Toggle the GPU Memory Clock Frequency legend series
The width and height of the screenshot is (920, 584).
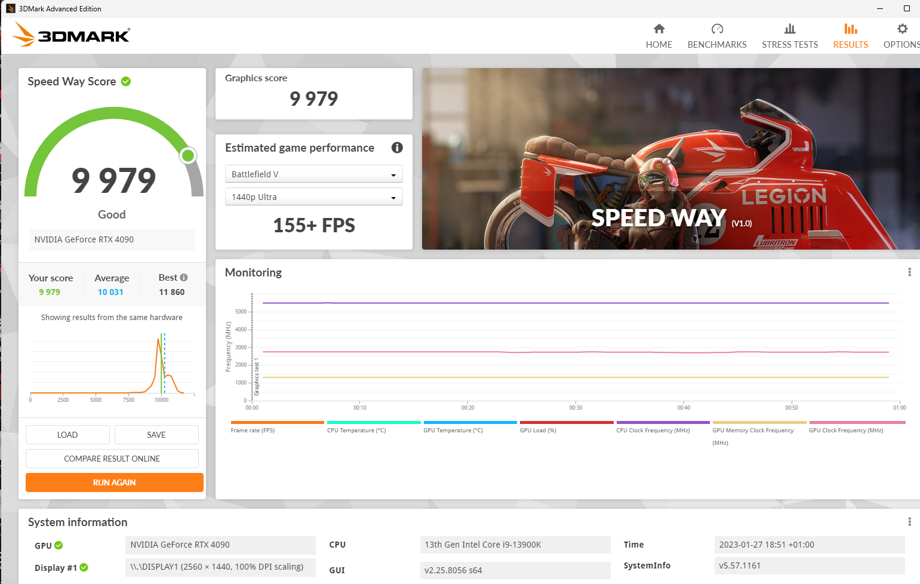[759, 434]
